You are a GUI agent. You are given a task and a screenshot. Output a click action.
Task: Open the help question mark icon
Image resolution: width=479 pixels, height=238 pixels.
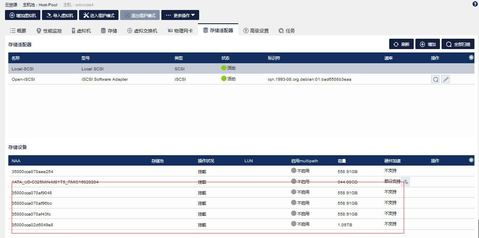pos(475,4)
